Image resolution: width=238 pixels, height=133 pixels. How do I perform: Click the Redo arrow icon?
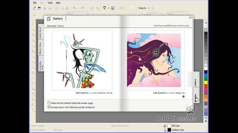click(83, 8)
